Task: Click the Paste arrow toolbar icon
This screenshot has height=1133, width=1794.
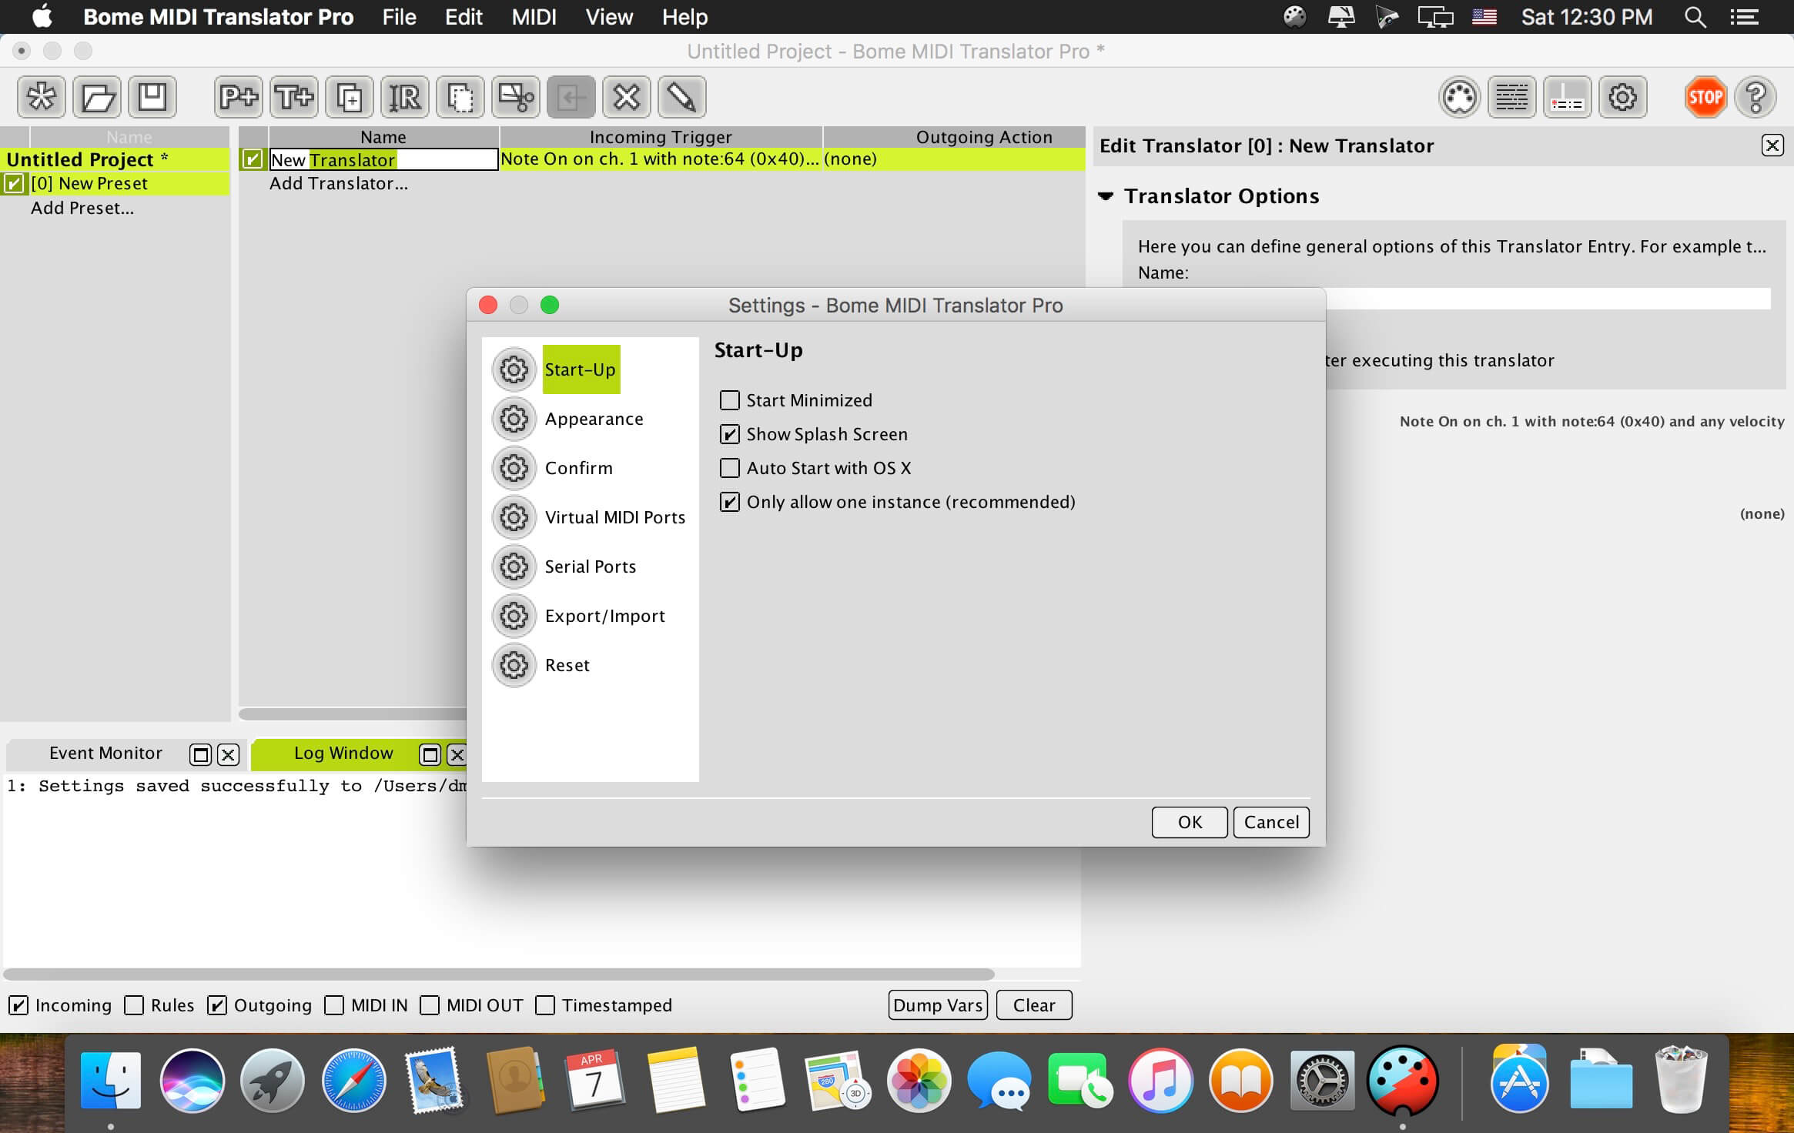Action: [x=571, y=97]
